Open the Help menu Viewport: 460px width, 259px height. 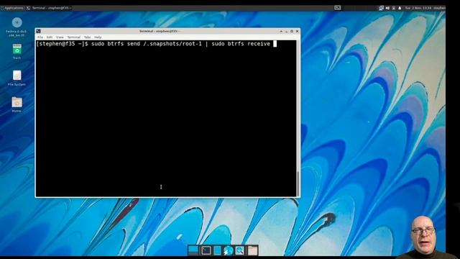point(98,37)
